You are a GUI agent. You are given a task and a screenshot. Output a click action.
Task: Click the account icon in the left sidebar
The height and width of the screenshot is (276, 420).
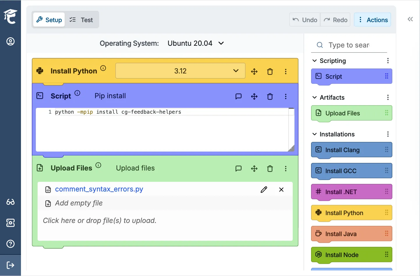click(x=10, y=41)
